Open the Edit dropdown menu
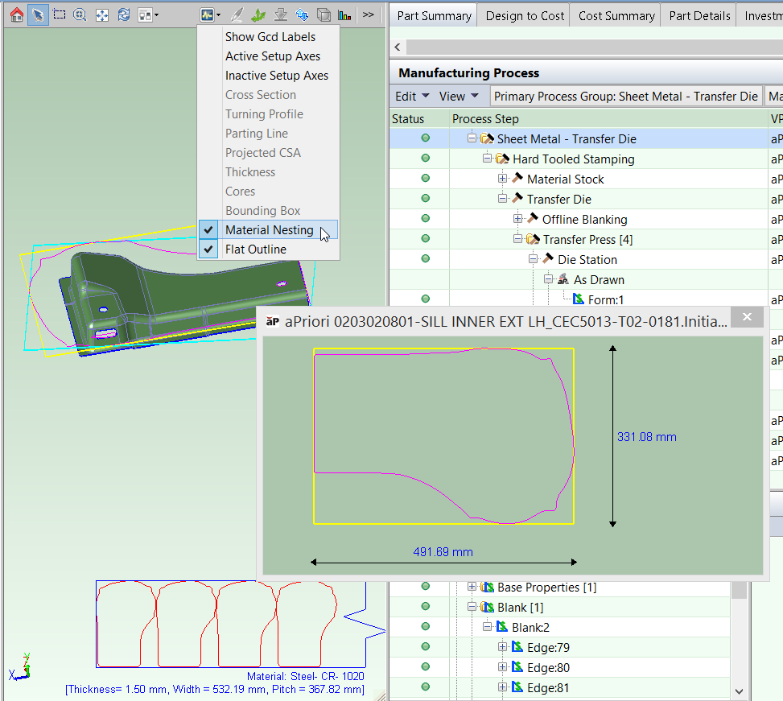This screenshot has width=783, height=701. click(412, 97)
